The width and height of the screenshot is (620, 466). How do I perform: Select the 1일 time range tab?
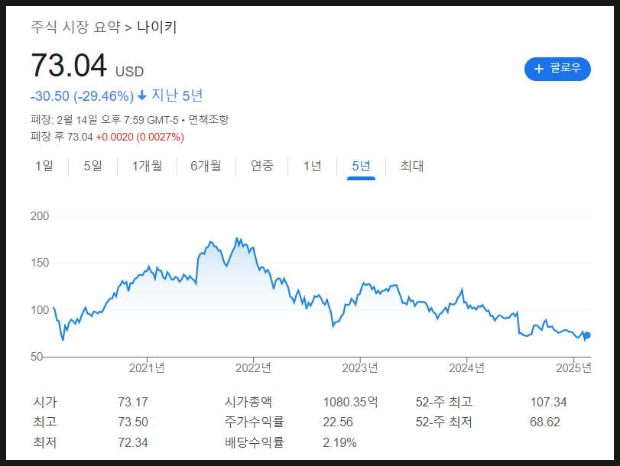(44, 166)
